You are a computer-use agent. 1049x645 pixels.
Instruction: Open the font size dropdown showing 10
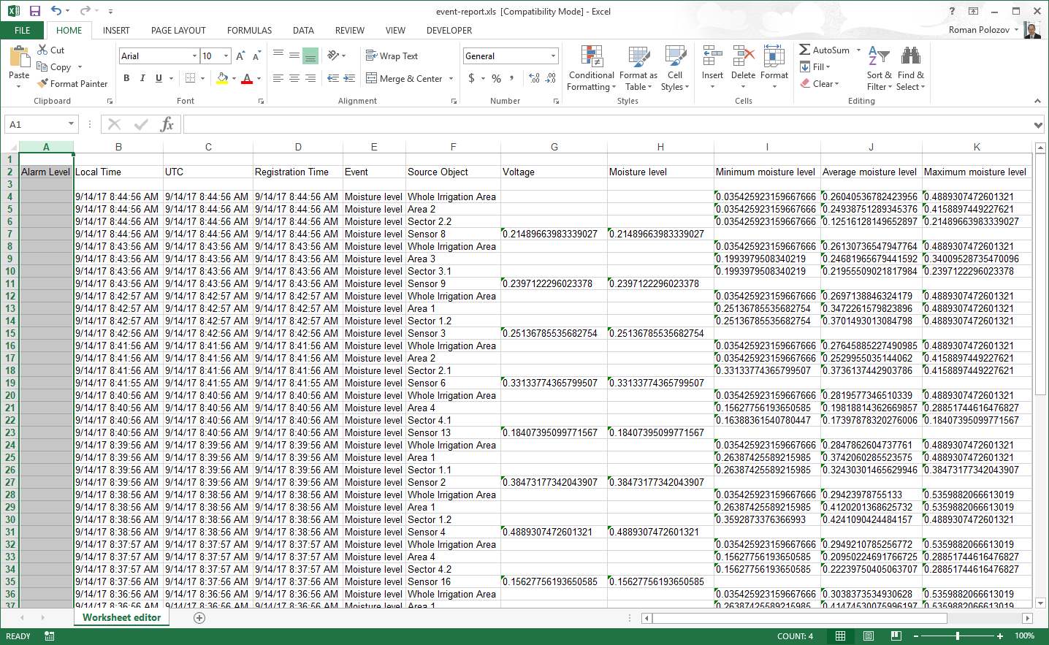click(x=226, y=56)
